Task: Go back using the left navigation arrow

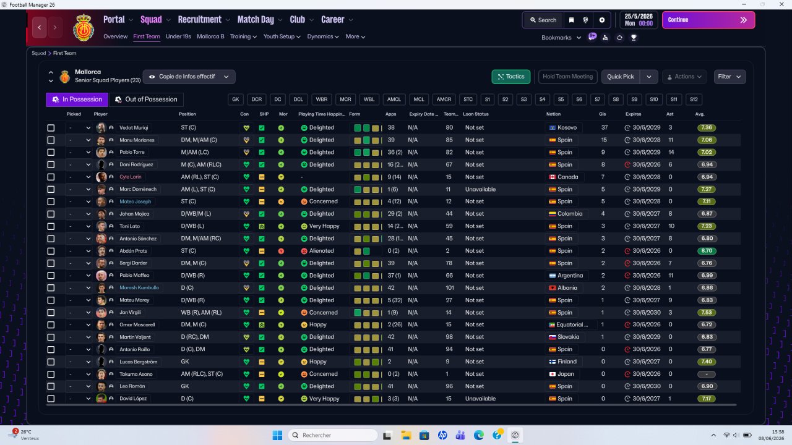Action: point(40,27)
